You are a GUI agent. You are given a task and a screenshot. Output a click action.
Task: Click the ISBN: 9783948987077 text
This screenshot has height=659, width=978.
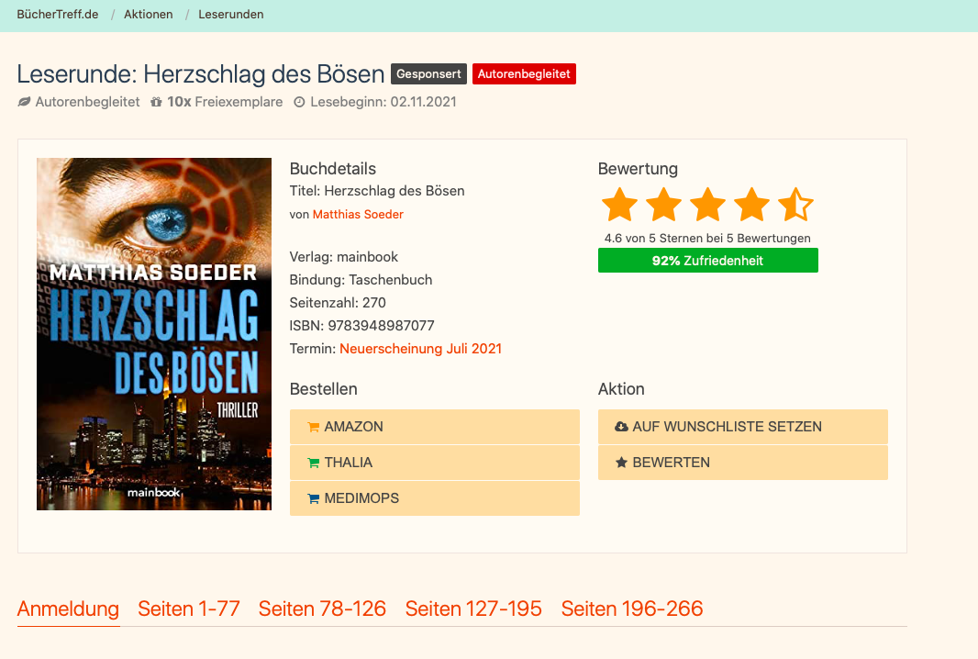pos(361,325)
